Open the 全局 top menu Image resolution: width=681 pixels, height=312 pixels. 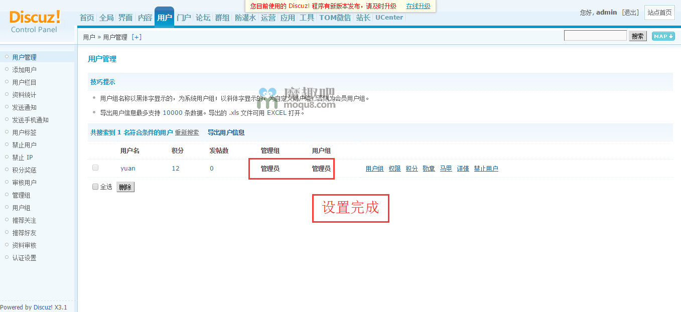[106, 18]
